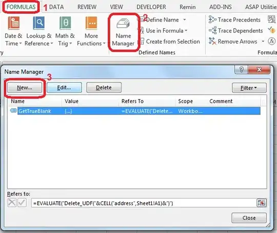Click the Delete button

(x=104, y=87)
